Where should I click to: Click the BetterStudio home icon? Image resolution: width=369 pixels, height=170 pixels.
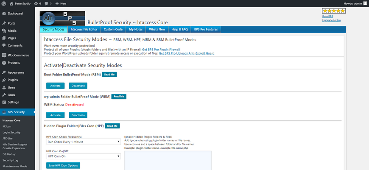[11, 3]
